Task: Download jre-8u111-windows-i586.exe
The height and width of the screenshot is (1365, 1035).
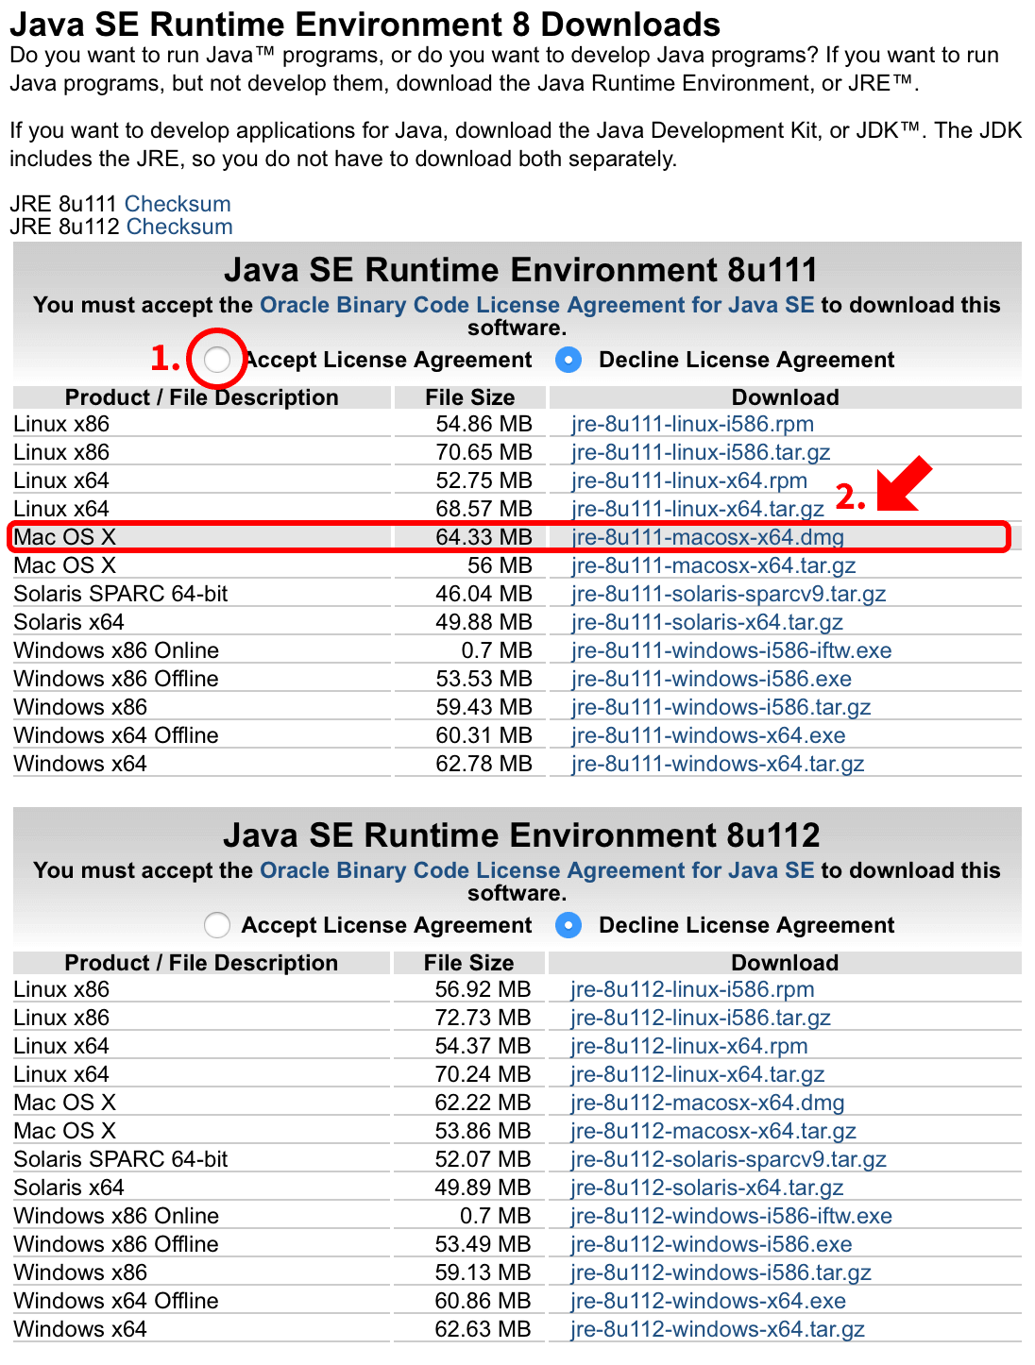Action: click(x=711, y=679)
